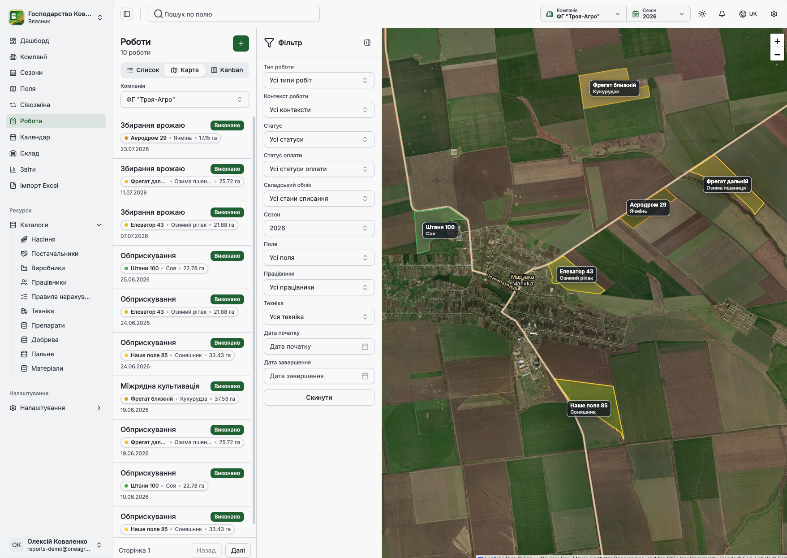787x558 pixels.
Task: Change language via UK globe icon
Action: click(x=748, y=14)
